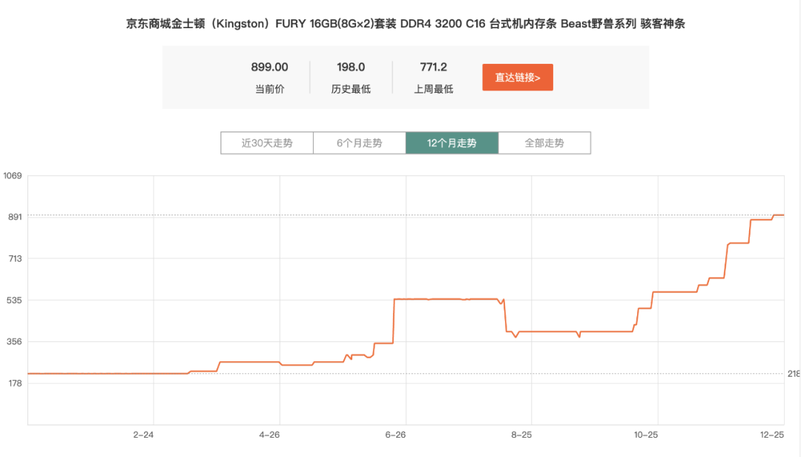
Task: Open the Kingston FURY product title link
Action: pyautogui.click(x=400, y=23)
